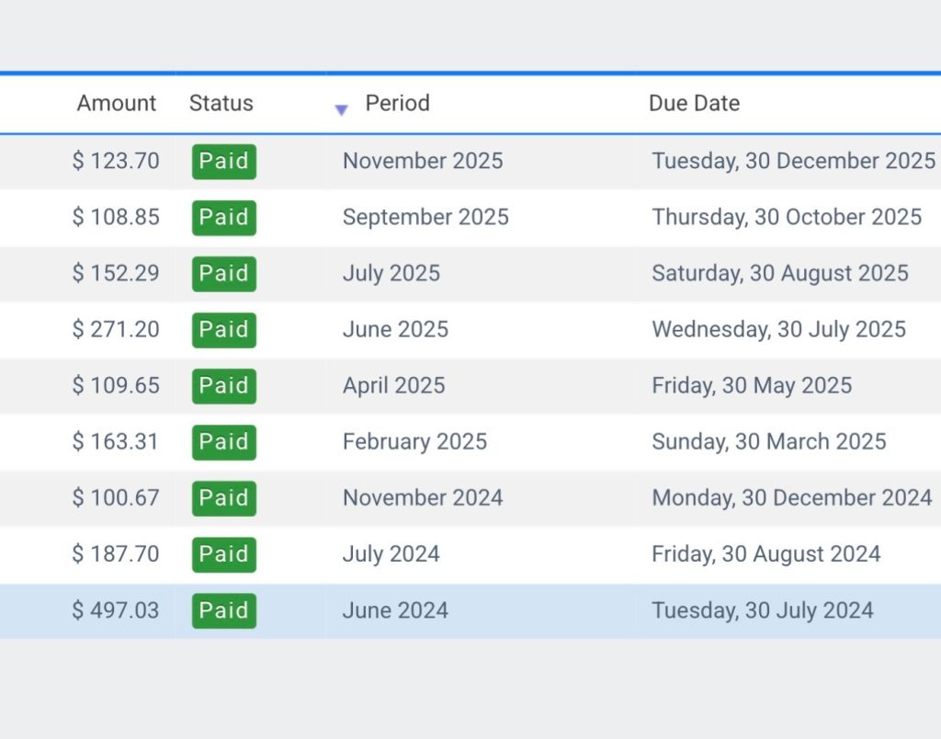Click the Period sort arrow icon
This screenshot has height=739, width=941.
[x=341, y=110]
